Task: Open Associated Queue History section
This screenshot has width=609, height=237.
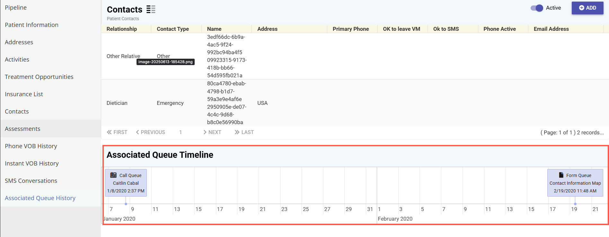Action: 40,198
